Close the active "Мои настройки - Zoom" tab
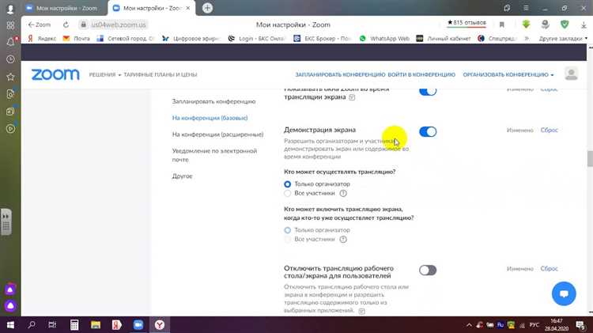The width and height of the screenshot is (593, 333). 188,8
